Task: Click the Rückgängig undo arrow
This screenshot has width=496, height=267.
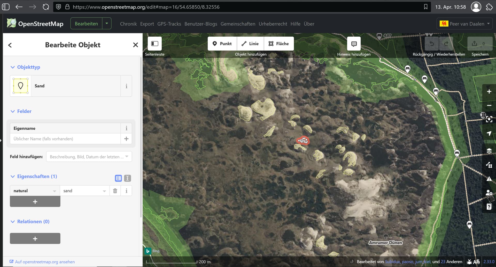Action: (x=432, y=44)
